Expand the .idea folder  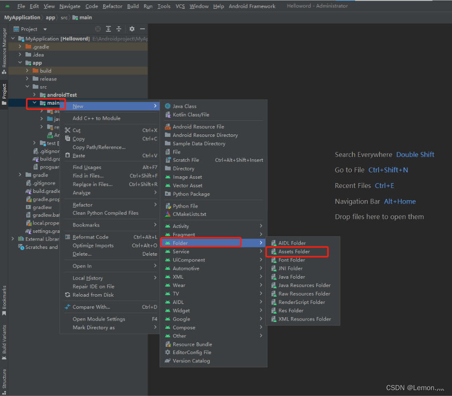pyautogui.click(x=20, y=55)
